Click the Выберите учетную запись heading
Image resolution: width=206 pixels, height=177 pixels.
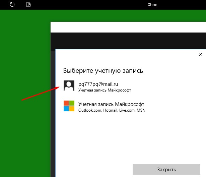pos(103,71)
